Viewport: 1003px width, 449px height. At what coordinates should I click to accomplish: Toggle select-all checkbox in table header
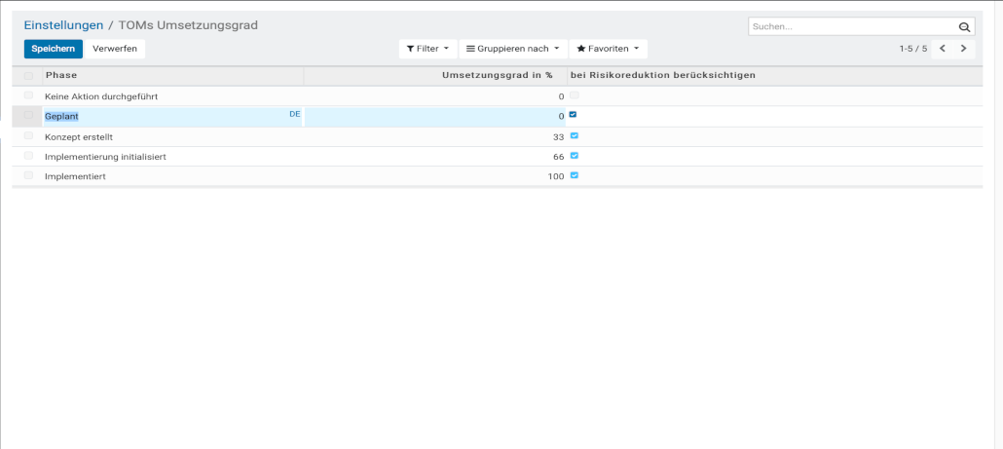coord(28,76)
